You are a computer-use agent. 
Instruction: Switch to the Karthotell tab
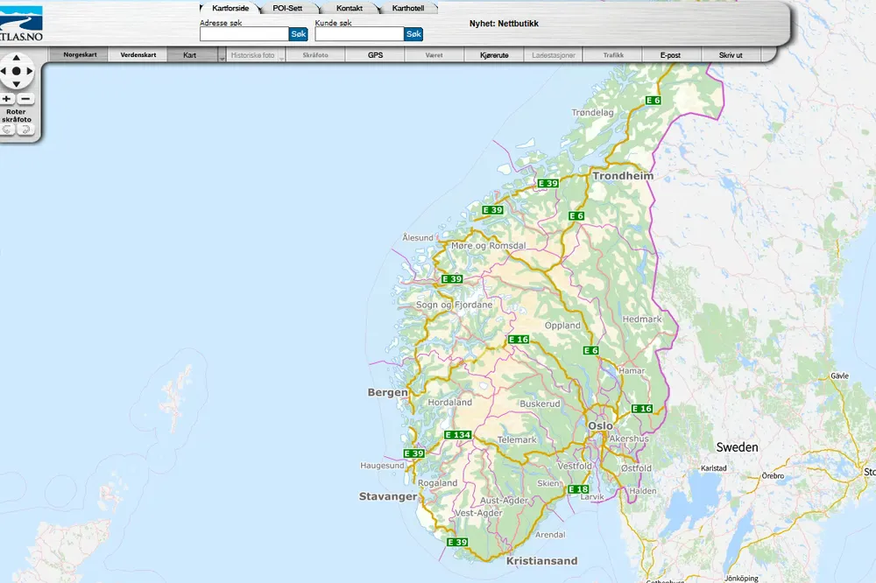coord(409,8)
